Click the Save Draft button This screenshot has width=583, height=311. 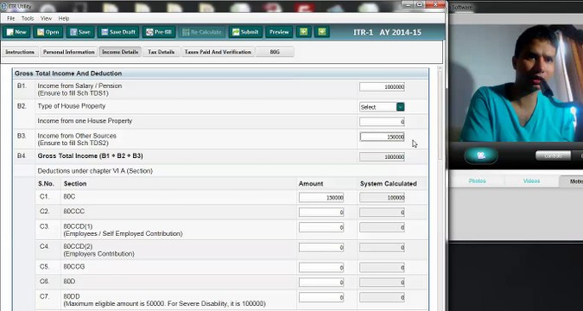coord(118,32)
